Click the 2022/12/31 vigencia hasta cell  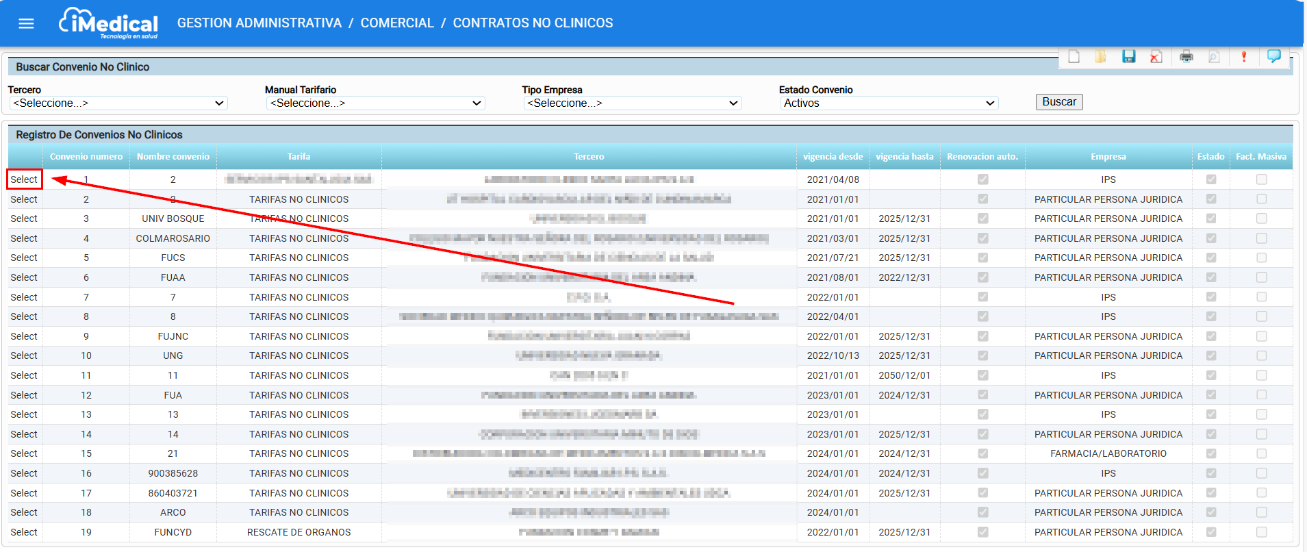[904, 277]
